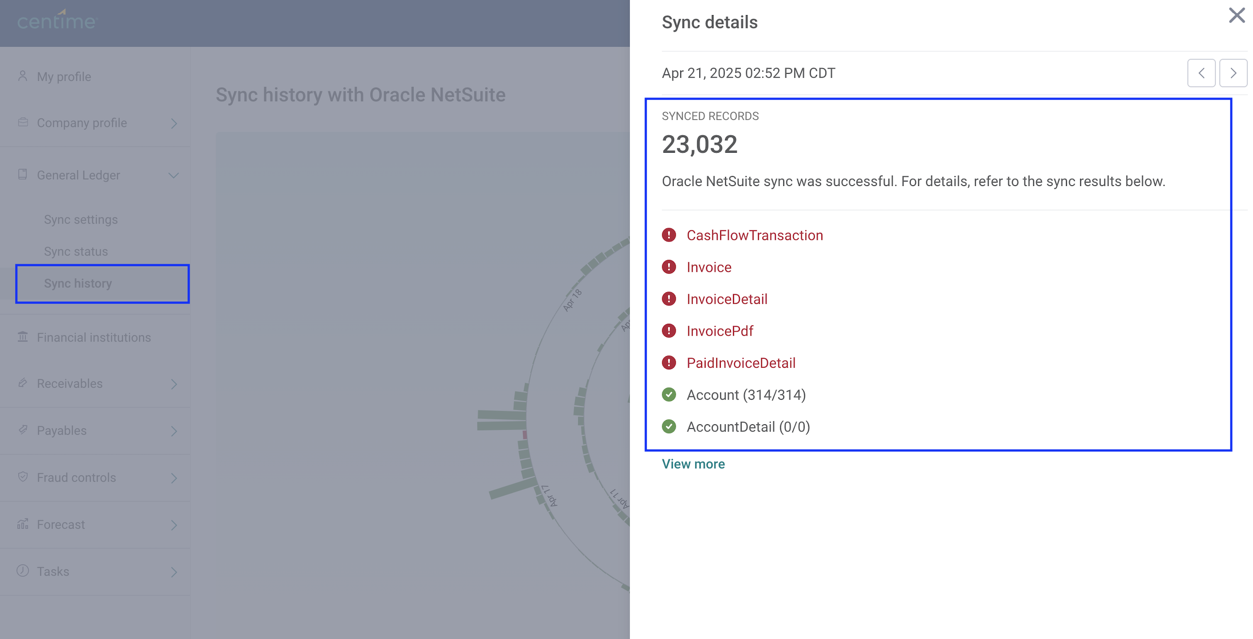The height and width of the screenshot is (639, 1253).
Task: Click the My profile person icon
Action: coord(22,76)
